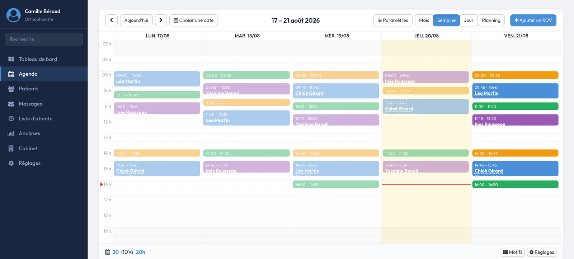Click the Agenda calendar icon
This screenshot has width=574, height=259.
coord(11,74)
